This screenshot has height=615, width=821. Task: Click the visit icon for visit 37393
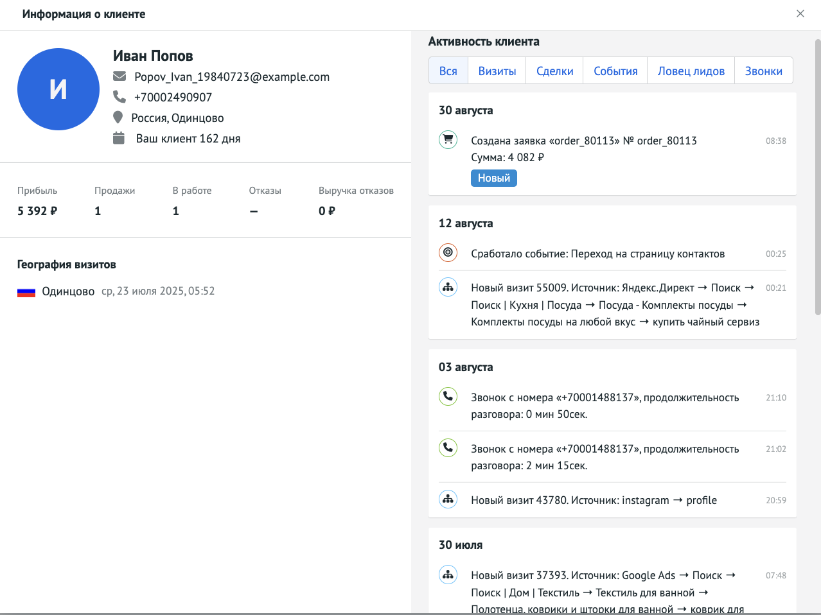tap(448, 575)
